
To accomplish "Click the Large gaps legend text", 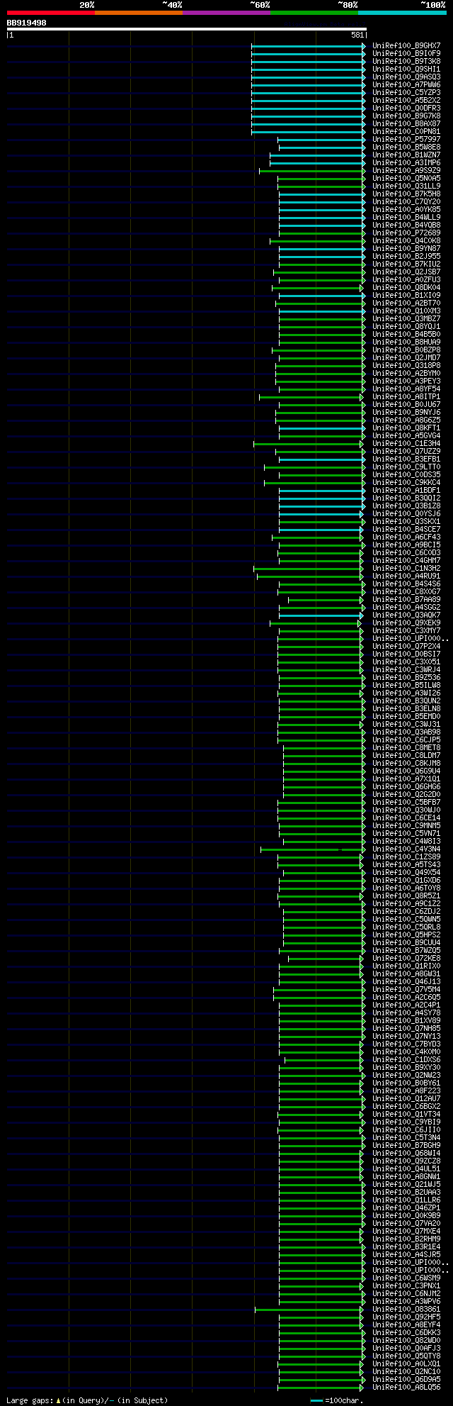I will pos(87,1400).
